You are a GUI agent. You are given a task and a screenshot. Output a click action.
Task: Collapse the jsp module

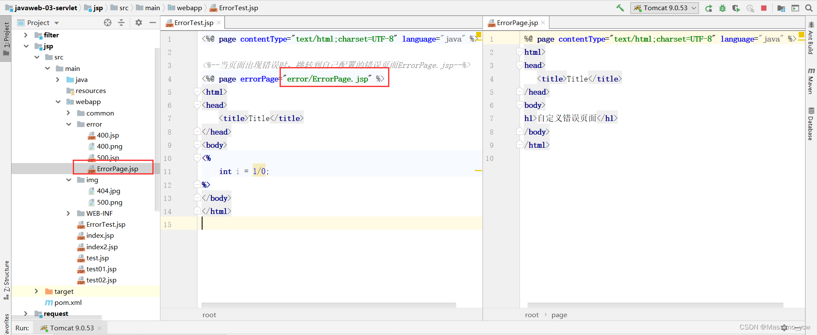[26, 46]
